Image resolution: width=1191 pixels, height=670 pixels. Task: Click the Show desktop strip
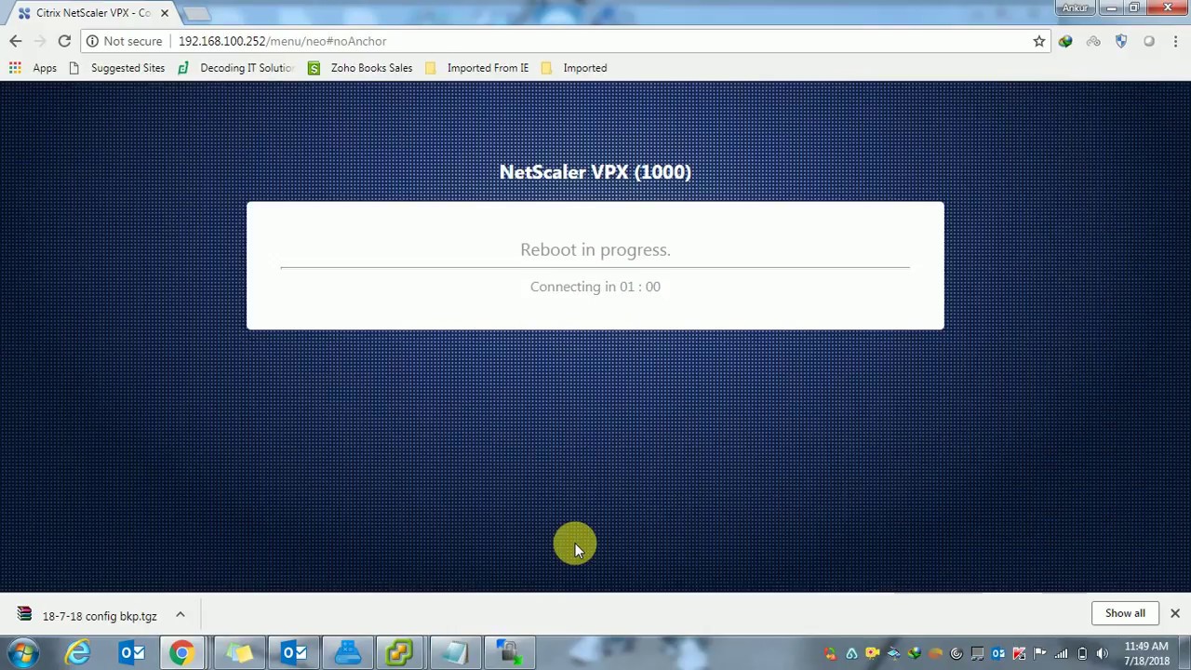point(1184,653)
